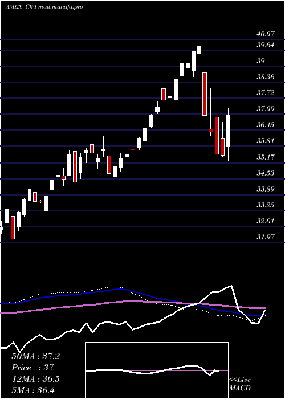Click the 39 price axis label
This screenshot has width=285, height=399.
point(260,61)
